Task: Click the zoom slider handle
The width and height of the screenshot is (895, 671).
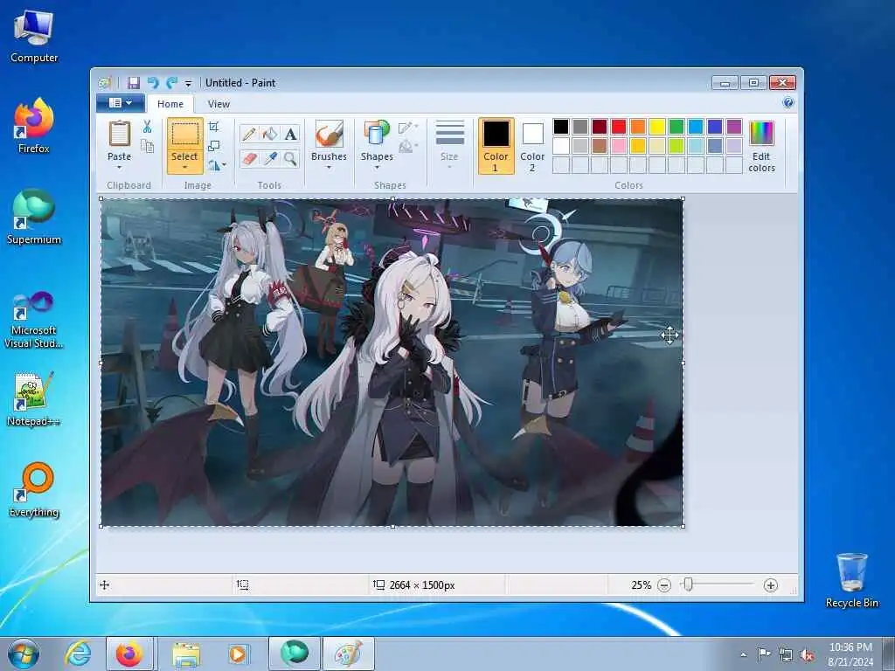Action: pos(689,585)
